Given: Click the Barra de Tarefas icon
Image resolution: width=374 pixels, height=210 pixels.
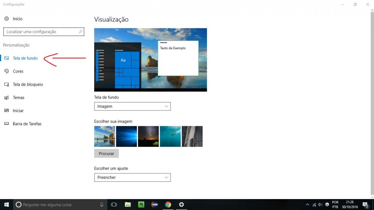Looking at the screenshot, I should 7,124.
